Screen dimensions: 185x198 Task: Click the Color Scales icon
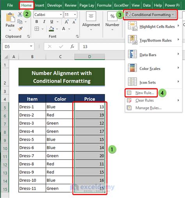[x=132, y=68]
